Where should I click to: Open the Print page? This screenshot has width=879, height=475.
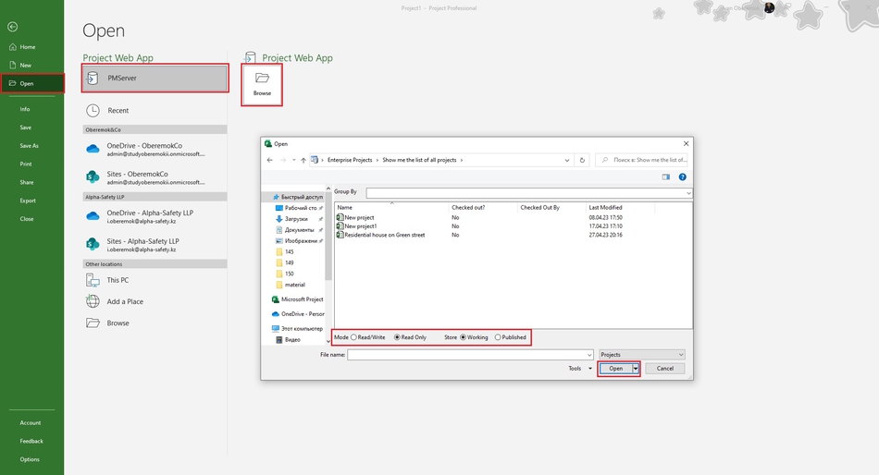coord(26,164)
